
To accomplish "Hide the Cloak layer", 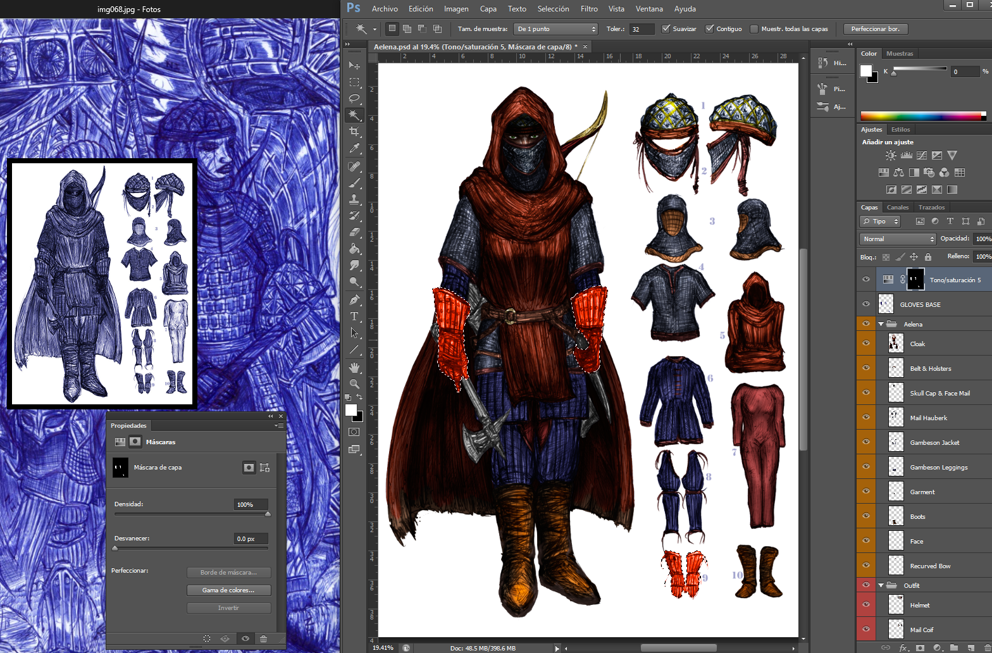I will point(866,343).
